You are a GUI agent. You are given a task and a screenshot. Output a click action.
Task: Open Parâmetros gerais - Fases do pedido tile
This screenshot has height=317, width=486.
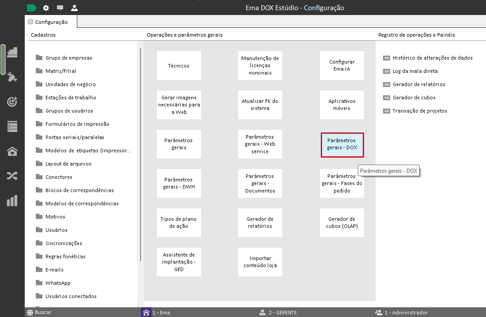(x=342, y=183)
